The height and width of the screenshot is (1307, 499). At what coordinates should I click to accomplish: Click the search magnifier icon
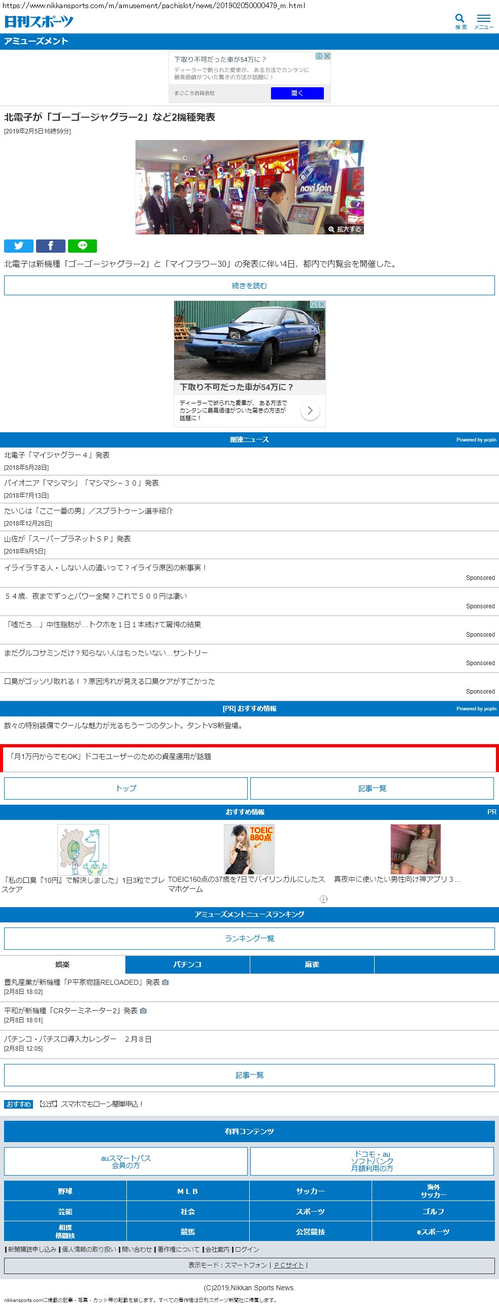point(460,19)
